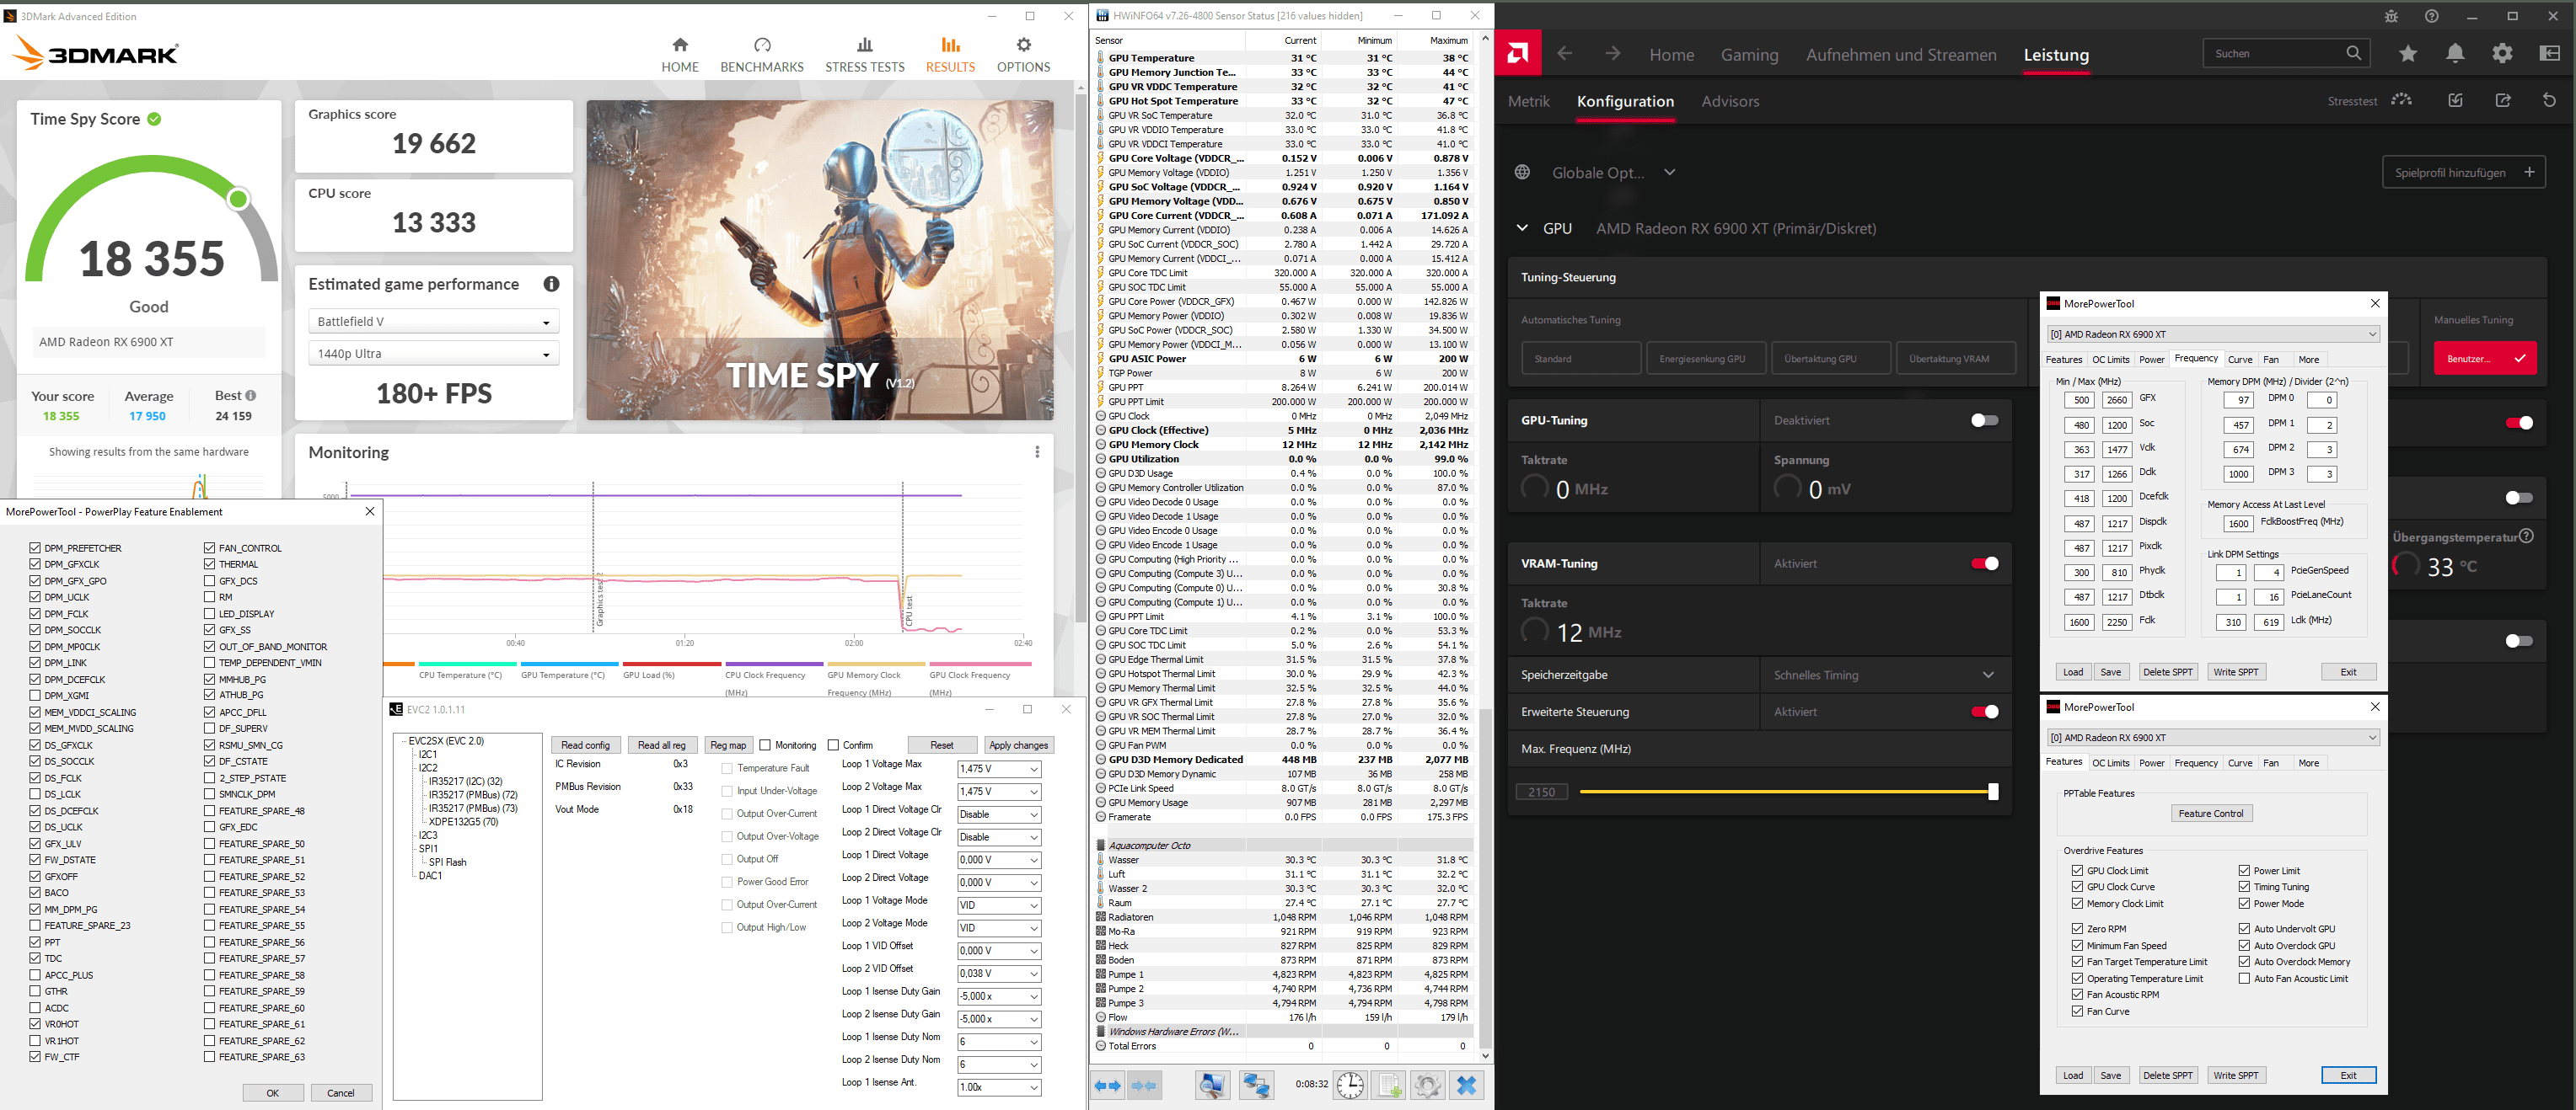Open 3DMark HOME icon
The width and height of the screenshot is (2576, 1110).
pyautogui.click(x=680, y=45)
